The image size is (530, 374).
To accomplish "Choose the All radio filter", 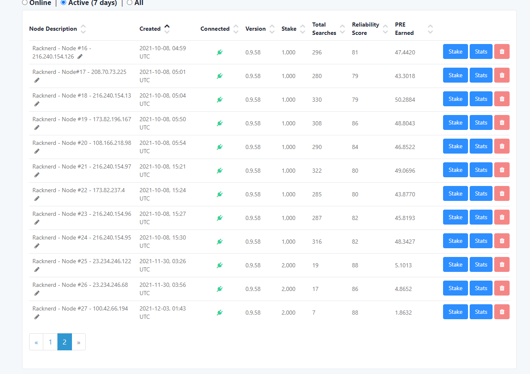I will 129,2.
